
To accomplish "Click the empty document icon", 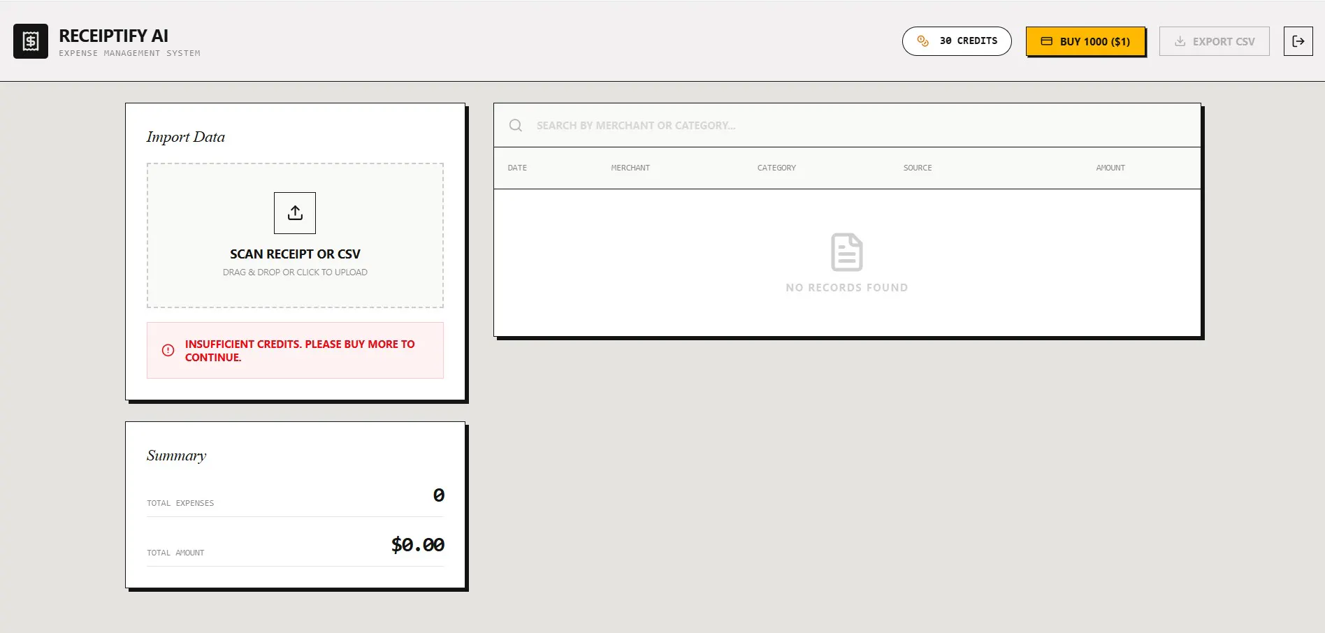I will click(847, 252).
